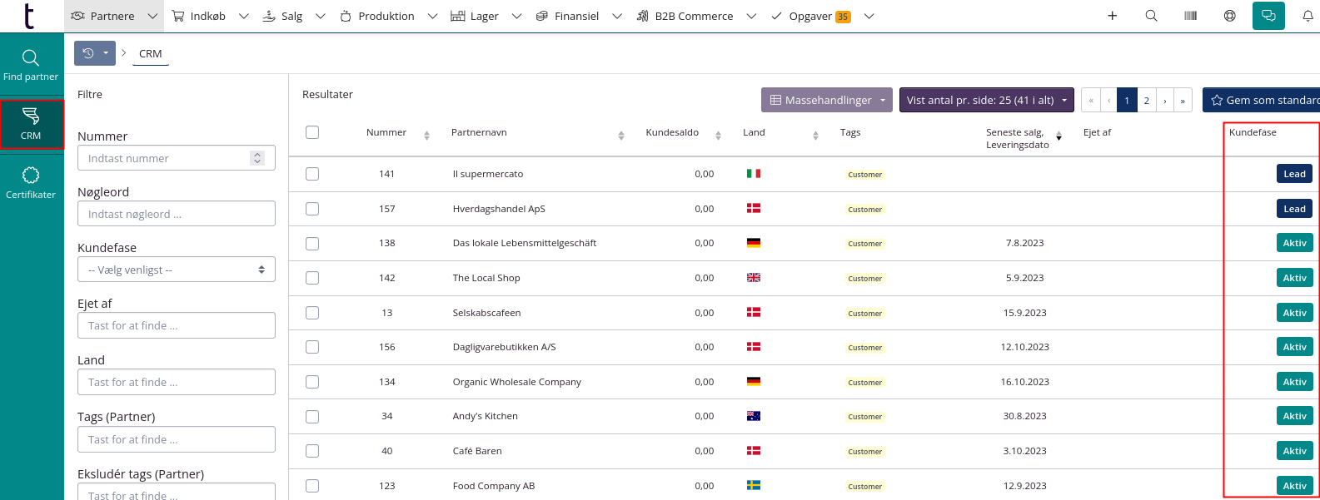Select the checkbox for The Local Shop
Viewport: 1320px width, 500px height.
(x=312, y=278)
